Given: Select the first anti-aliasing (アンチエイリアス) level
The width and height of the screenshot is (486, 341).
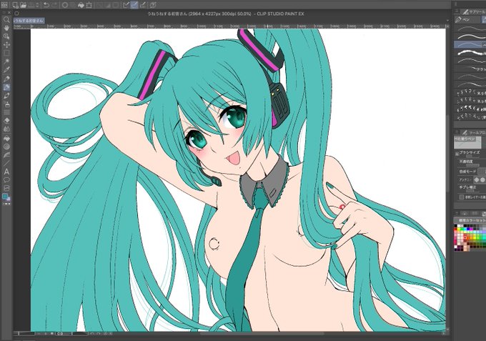Looking at the screenshot, I should [x=477, y=180].
